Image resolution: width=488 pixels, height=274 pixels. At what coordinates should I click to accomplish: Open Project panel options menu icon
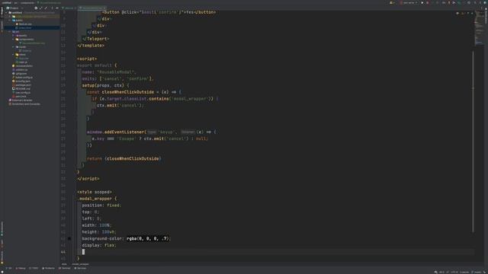click(x=52, y=8)
